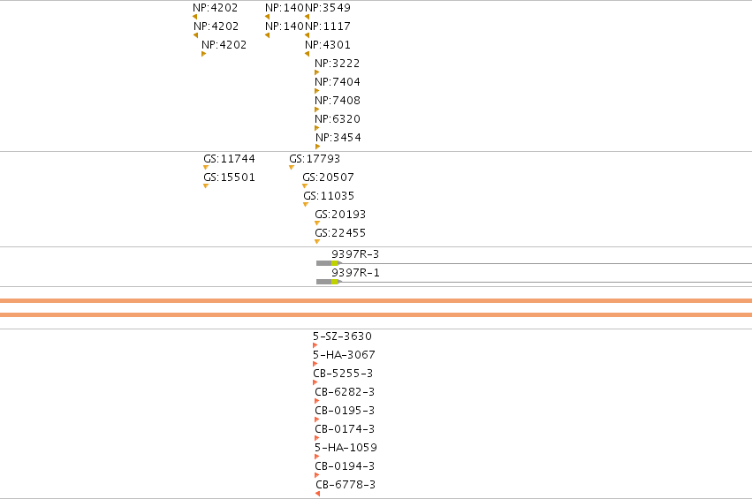Select the red marker under 5-HA-3067

tap(315, 364)
